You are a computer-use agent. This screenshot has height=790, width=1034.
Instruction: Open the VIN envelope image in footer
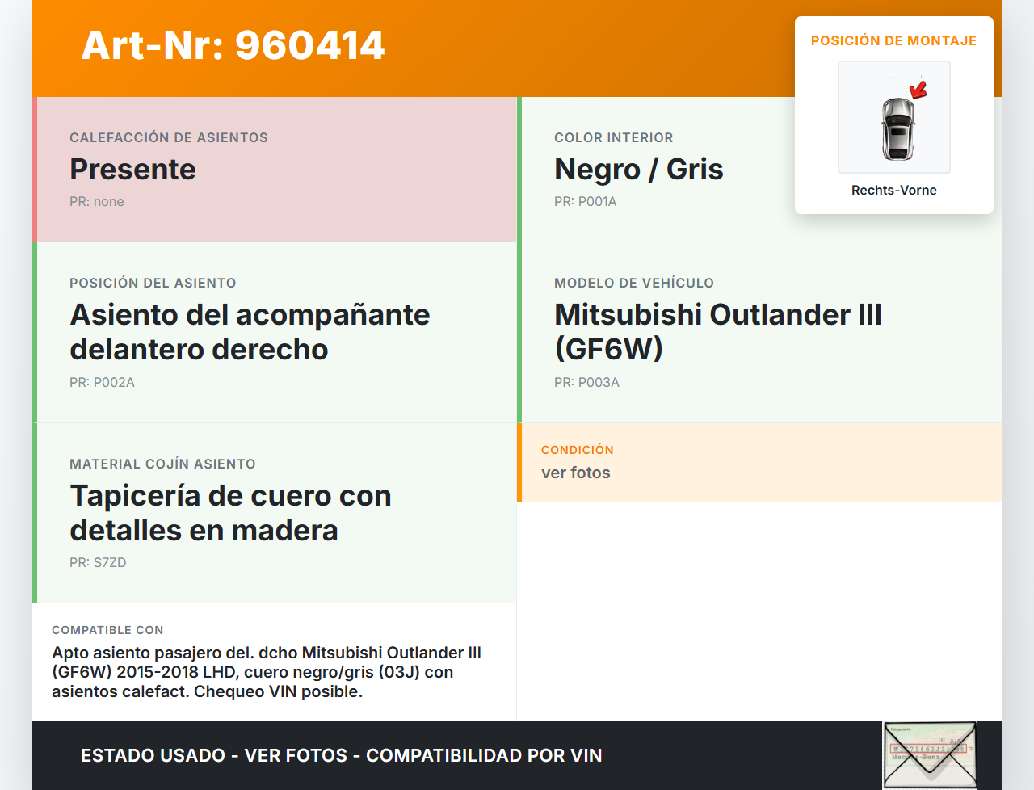click(x=930, y=754)
